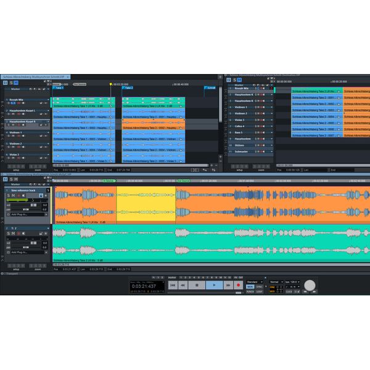Start playback with the transport Play button

point(214,285)
